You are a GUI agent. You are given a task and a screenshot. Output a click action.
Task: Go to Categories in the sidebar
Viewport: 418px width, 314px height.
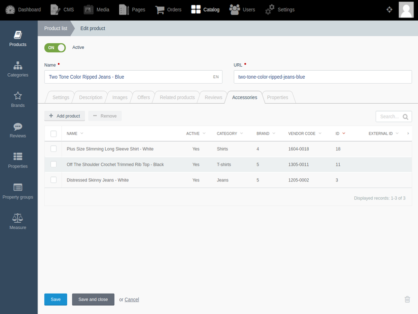tap(18, 69)
